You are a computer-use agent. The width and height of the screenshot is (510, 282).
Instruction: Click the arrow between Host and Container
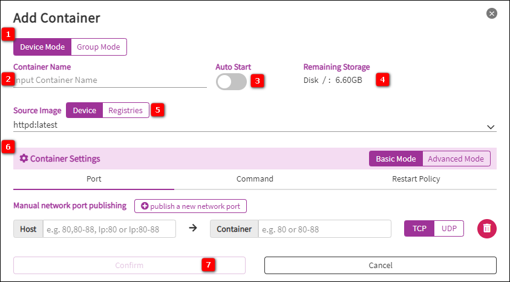click(193, 228)
